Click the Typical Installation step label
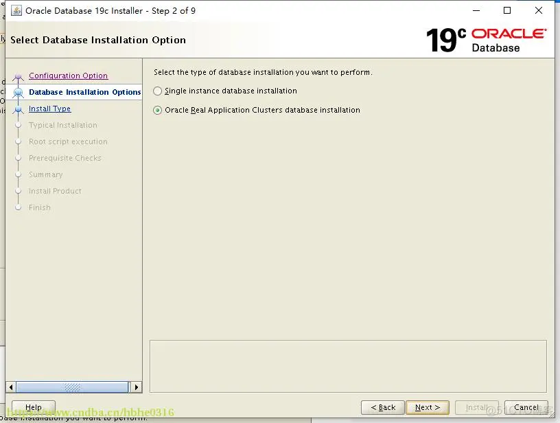Viewport: 560px width, 423px height. click(63, 125)
